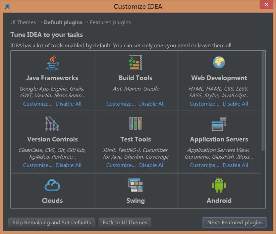Click 'Ant, Maven, Gradle' description text
The width and height of the screenshot is (276, 234).
pyautogui.click(x=136, y=89)
